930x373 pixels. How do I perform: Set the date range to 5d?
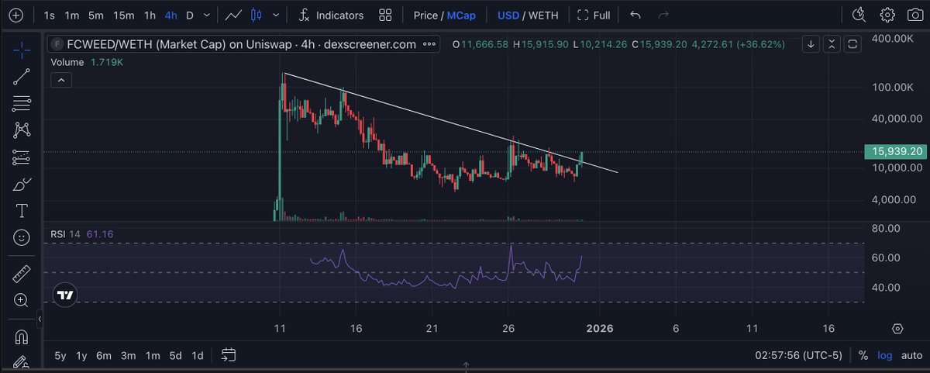point(176,356)
